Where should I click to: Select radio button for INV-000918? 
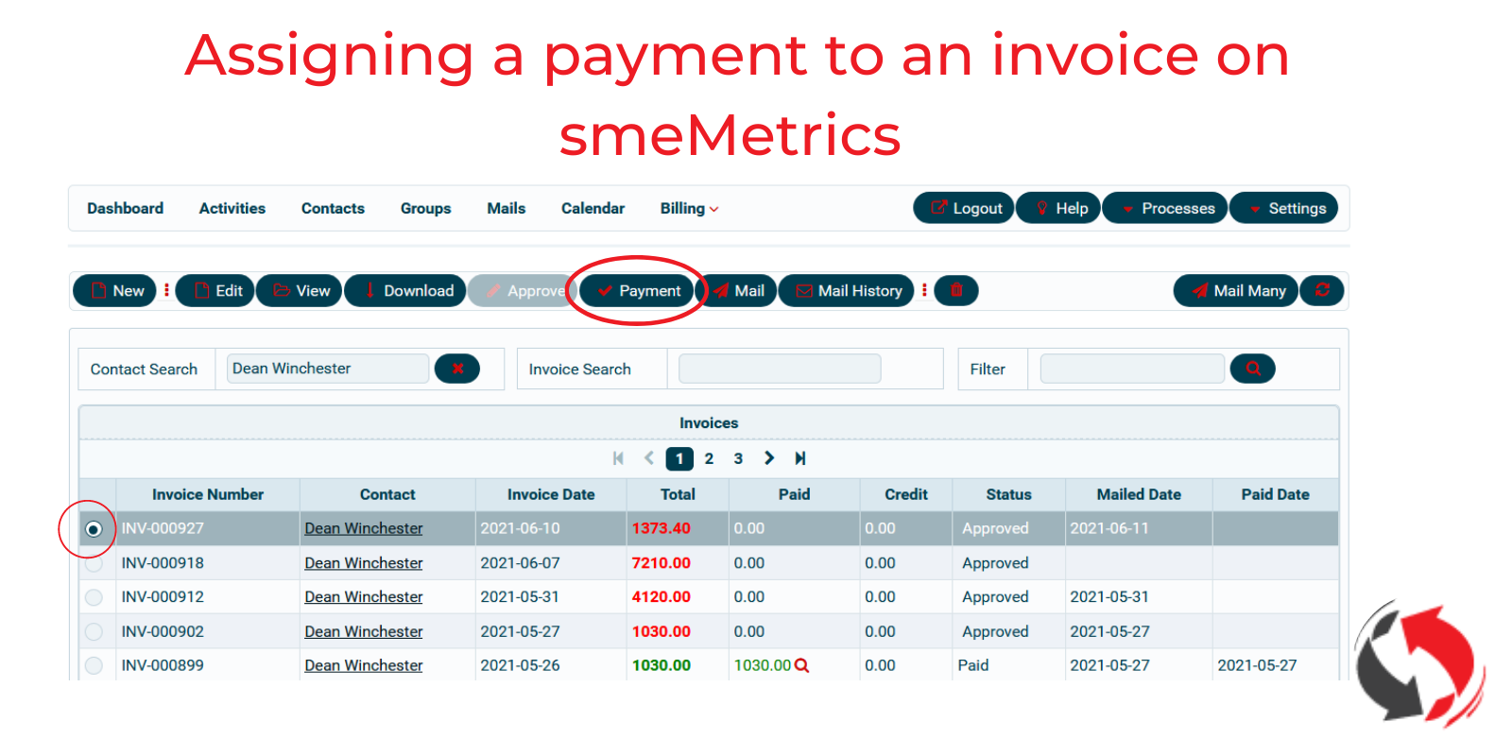coord(94,563)
